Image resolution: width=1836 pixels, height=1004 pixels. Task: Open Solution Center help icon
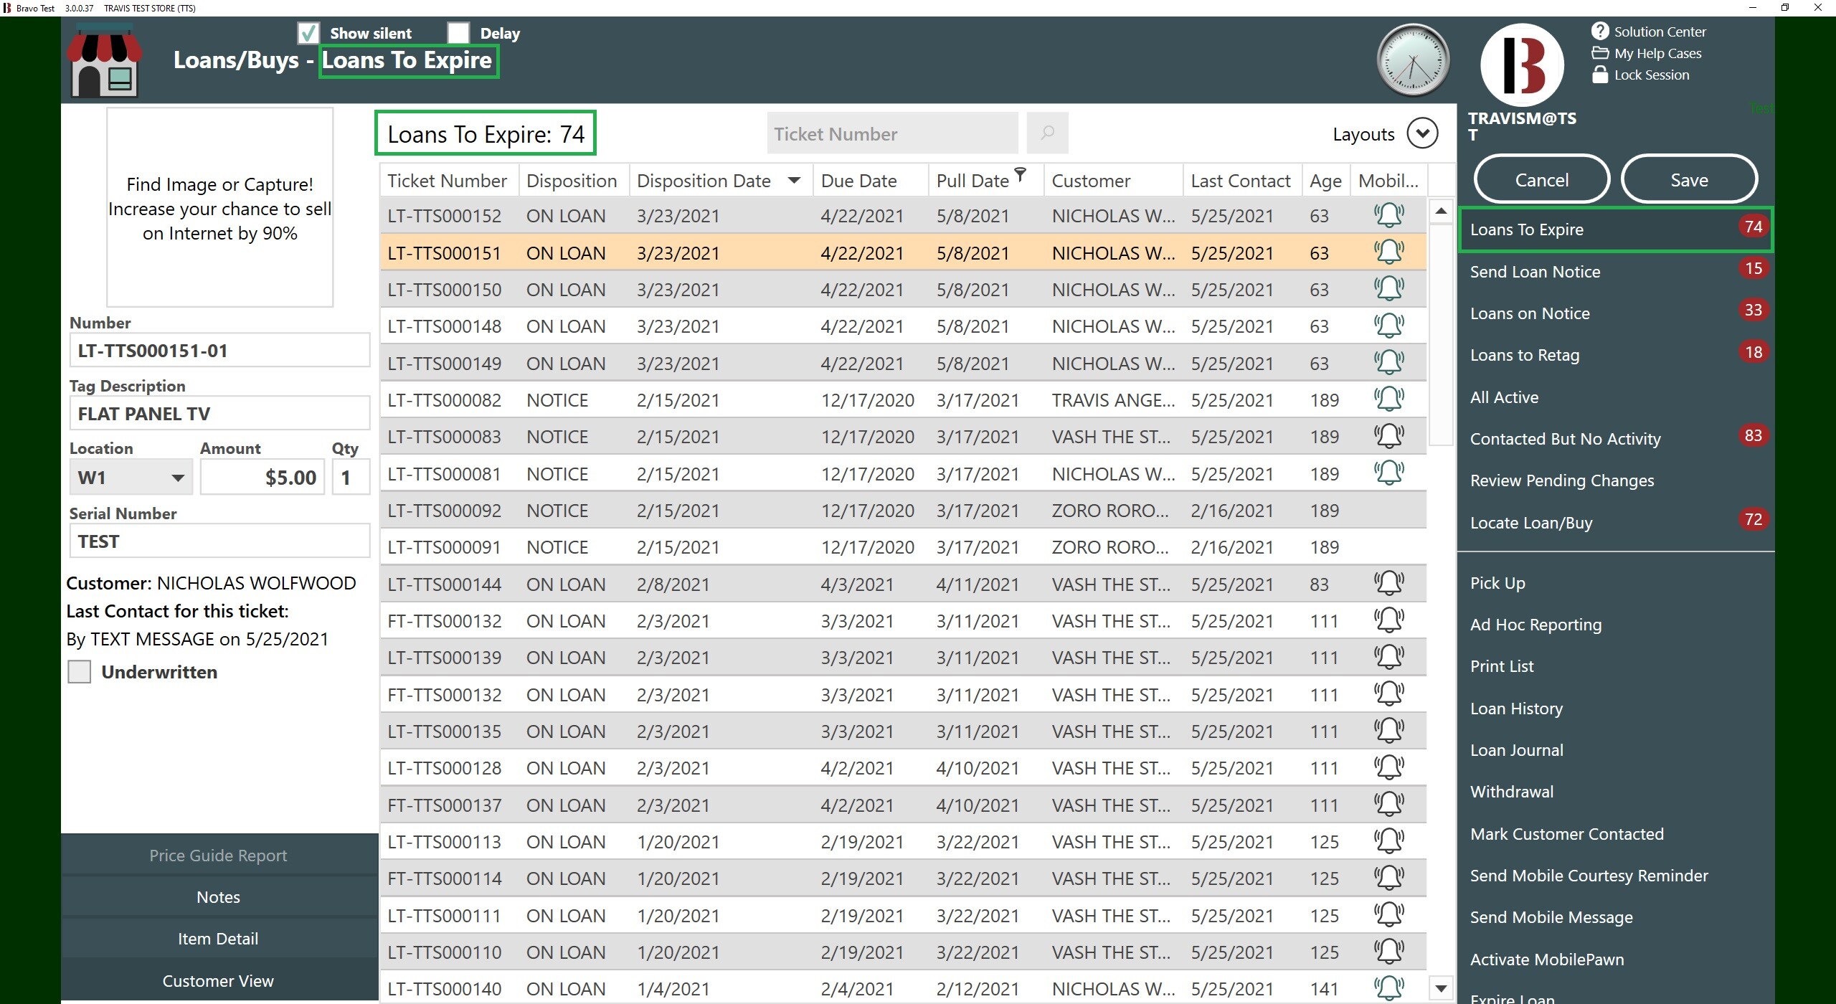[x=1599, y=32]
